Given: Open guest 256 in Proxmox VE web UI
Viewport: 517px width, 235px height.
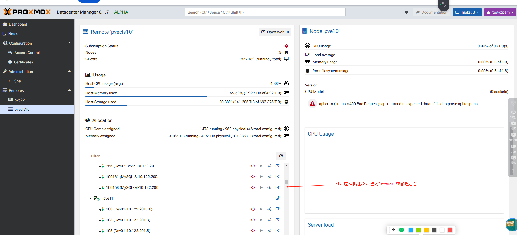Looking at the screenshot, I should pyautogui.click(x=277, y=166).
